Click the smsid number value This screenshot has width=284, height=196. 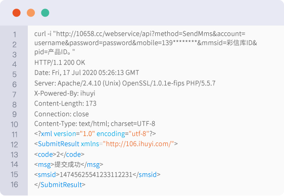pyautogui.click(x=96, y=175)
